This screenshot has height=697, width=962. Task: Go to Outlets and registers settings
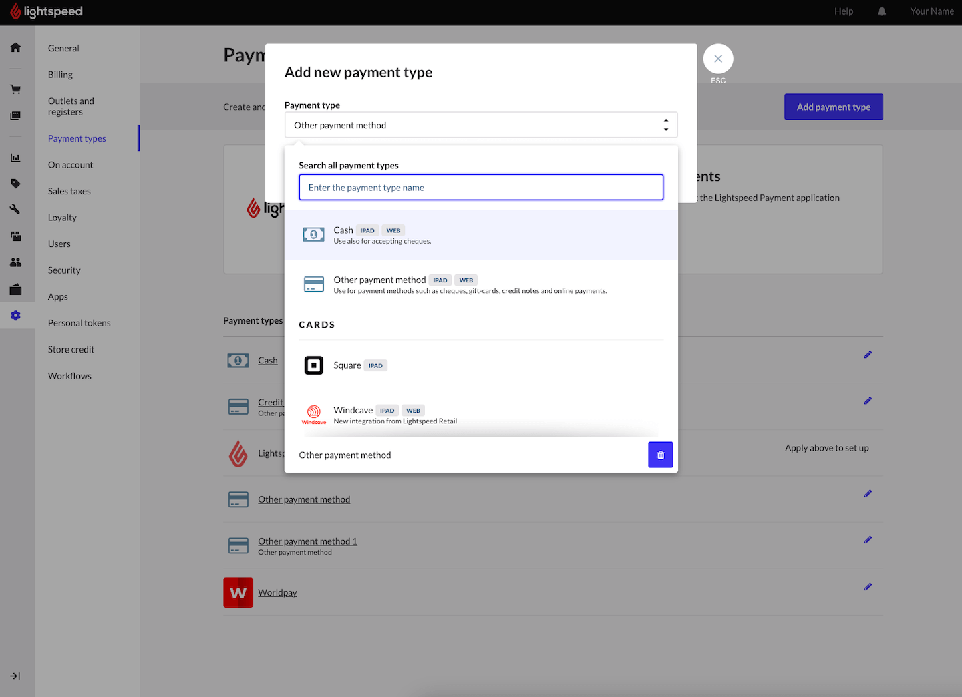[x=71, y=107]
